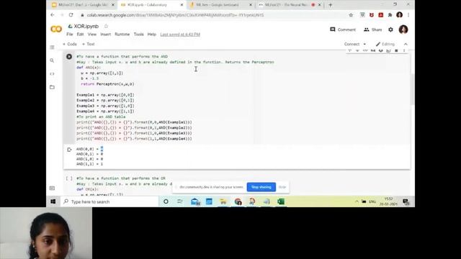Open the Edit menu
The width and height of the screenshot is (461, 259).
click(x=80, y=35)
